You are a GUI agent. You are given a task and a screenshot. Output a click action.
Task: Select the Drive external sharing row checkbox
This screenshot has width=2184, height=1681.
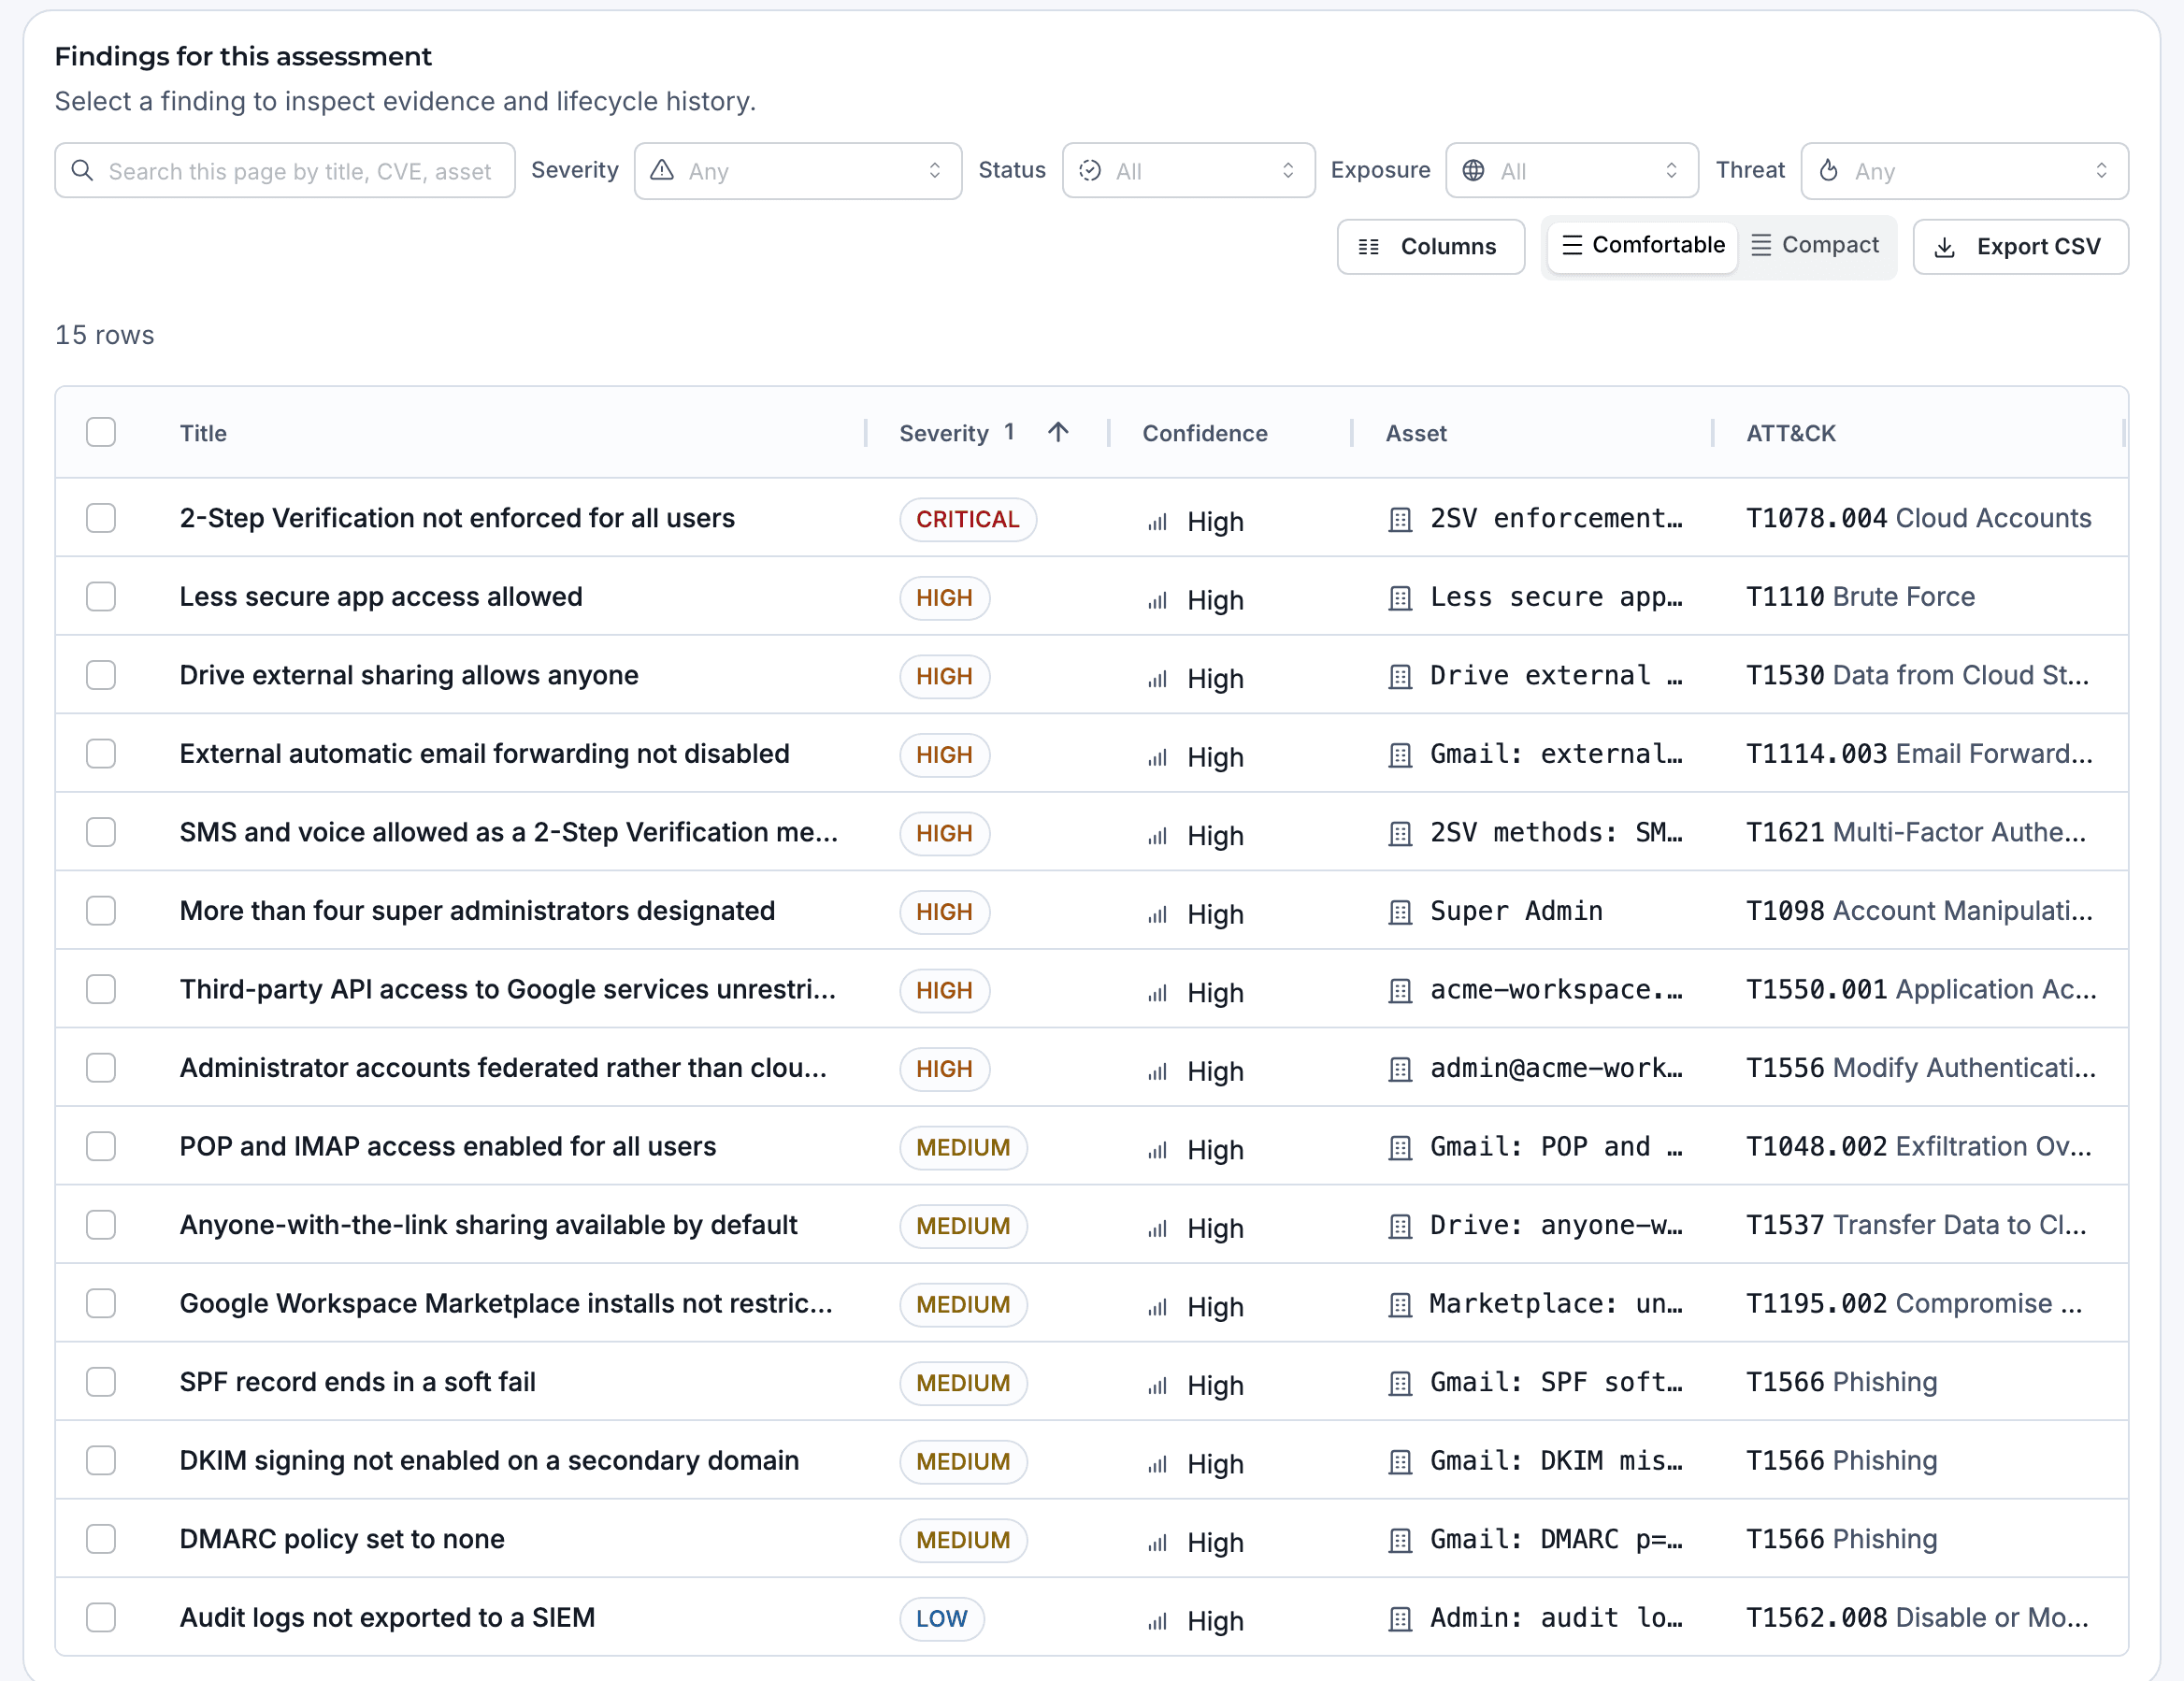click(101, 675)
